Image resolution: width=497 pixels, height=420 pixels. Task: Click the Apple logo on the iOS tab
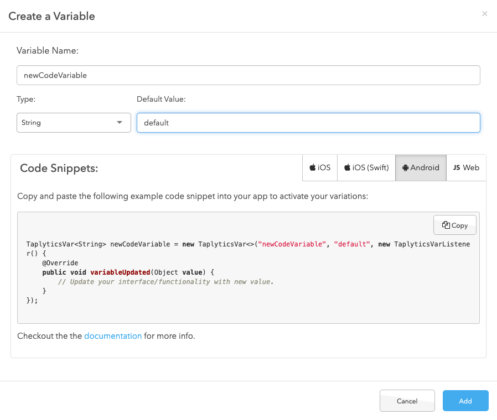pos(313,168)
